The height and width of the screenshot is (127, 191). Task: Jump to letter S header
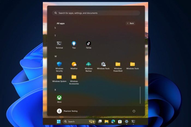pyautogui.click(x=55, y=28)
